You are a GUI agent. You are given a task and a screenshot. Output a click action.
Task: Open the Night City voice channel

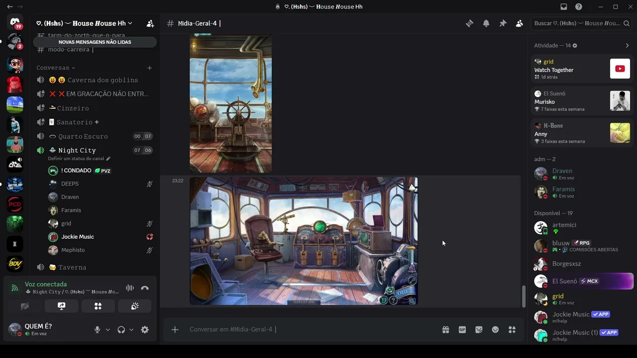(95, 150)
